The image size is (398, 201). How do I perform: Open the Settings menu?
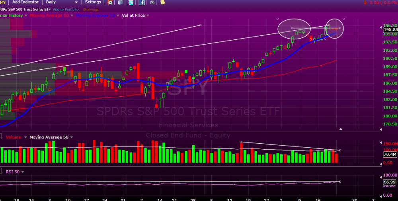pos(93,2)
